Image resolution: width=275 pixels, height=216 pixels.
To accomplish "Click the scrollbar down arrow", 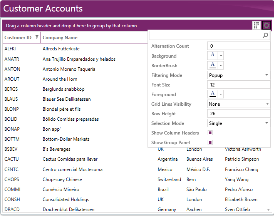I will [268, 210].
